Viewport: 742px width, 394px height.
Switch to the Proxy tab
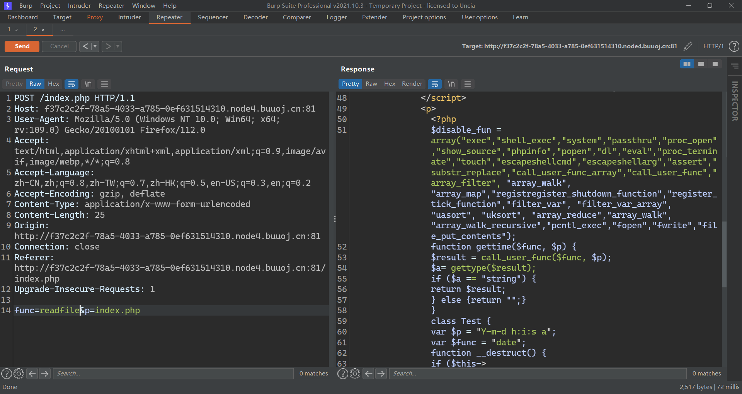click(x=95, y=17)
